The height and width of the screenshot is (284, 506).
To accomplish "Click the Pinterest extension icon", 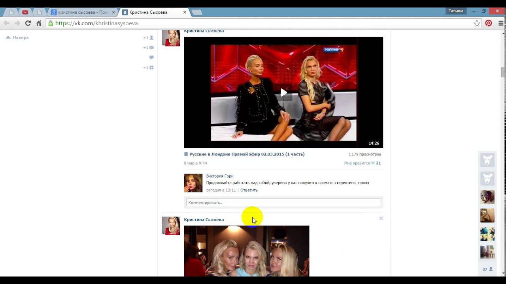I will [489, 23].
